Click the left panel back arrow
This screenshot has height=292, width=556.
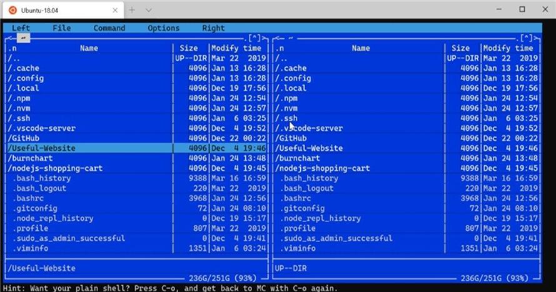9,38
